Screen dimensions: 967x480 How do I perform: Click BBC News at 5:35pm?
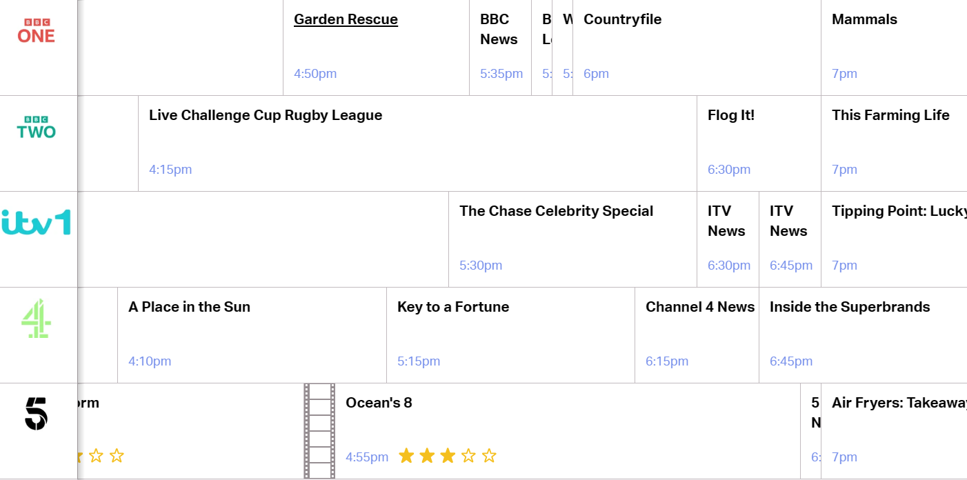click(x=499, y=30)
